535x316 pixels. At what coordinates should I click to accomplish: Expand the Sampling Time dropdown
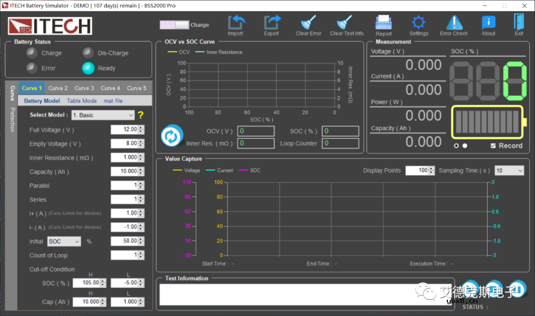coord(509,171)
